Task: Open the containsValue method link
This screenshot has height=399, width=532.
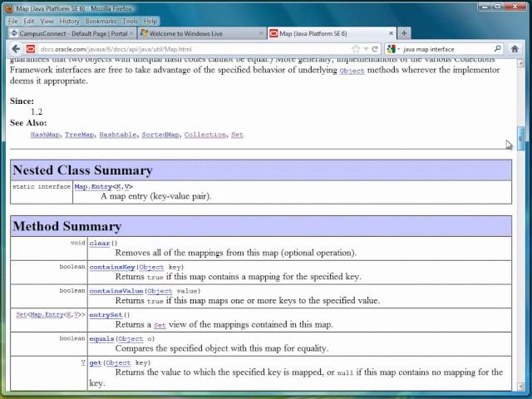Action: (116, 291)
